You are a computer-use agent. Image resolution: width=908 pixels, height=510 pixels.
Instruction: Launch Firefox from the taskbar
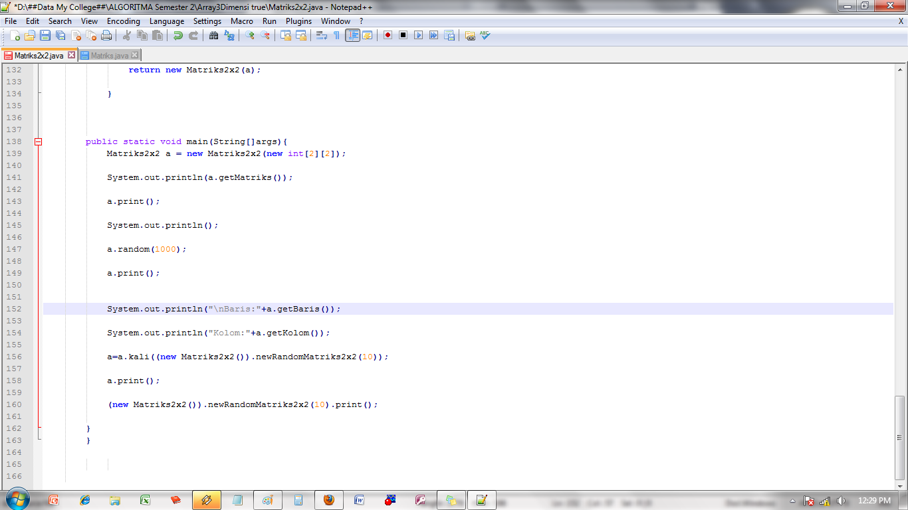(x=329, y=500)
